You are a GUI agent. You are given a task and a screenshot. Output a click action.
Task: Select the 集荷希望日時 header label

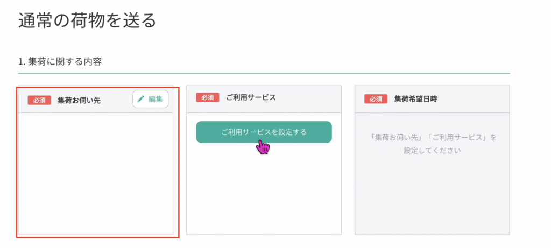[416, 99]
